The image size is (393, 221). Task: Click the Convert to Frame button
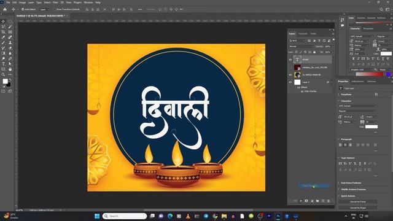tap(358, 201)
